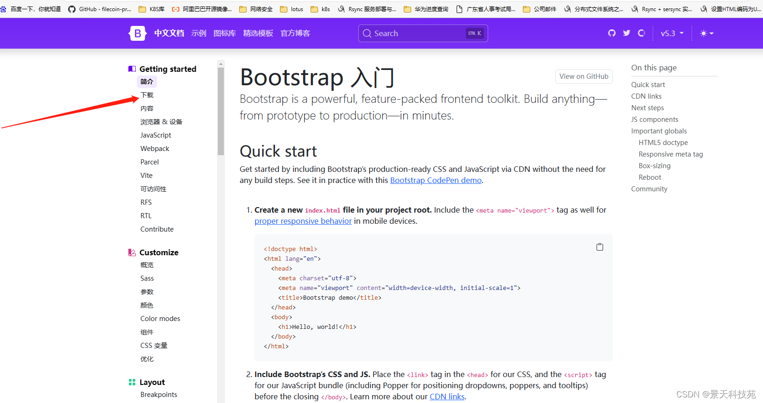This screenshot has height=403, width=763.
Task: Open Rsync 服务部署 bookmark
Action: (367, 9)
